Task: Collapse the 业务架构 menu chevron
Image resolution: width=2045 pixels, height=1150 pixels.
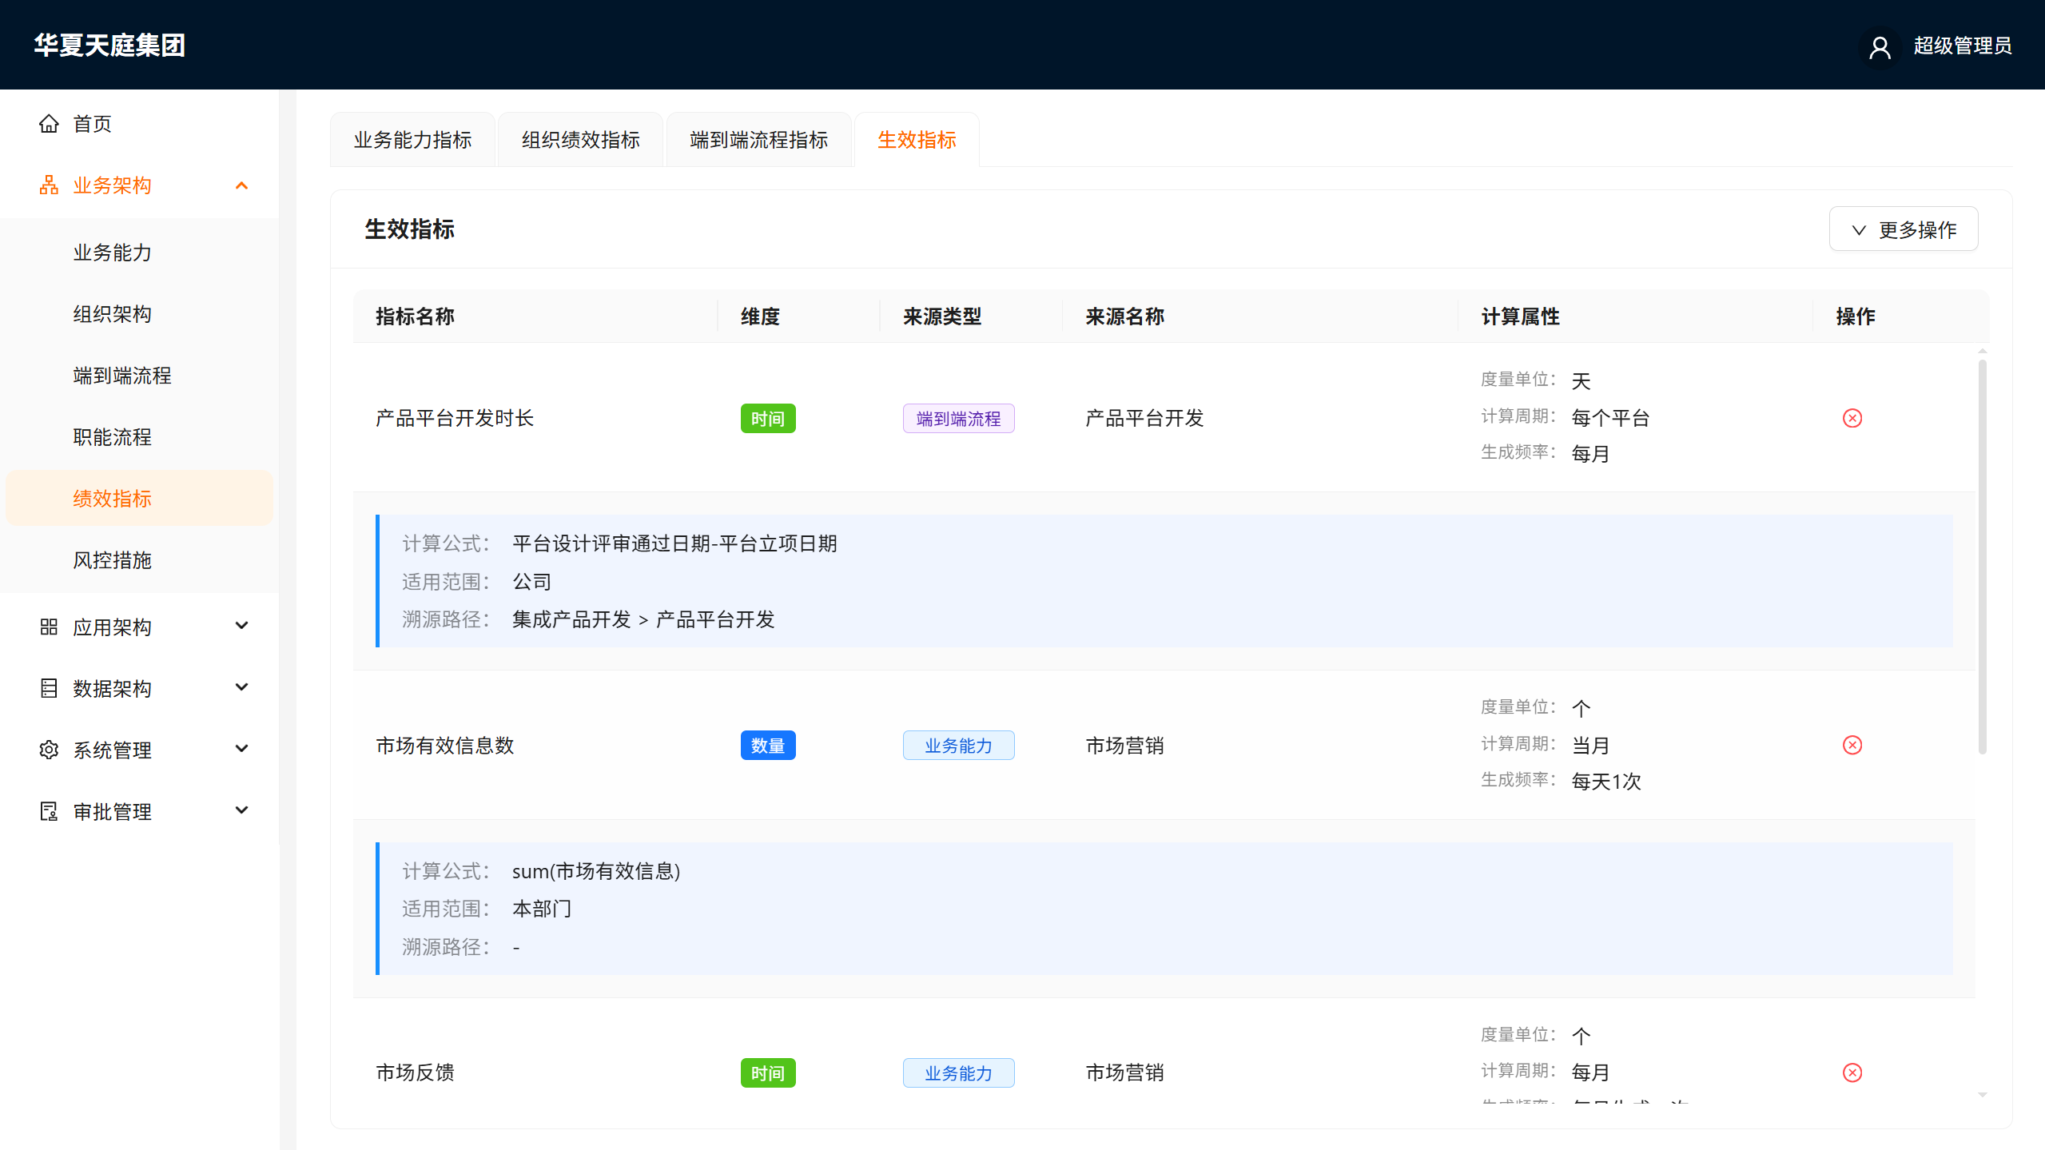Action: (241, 185)
